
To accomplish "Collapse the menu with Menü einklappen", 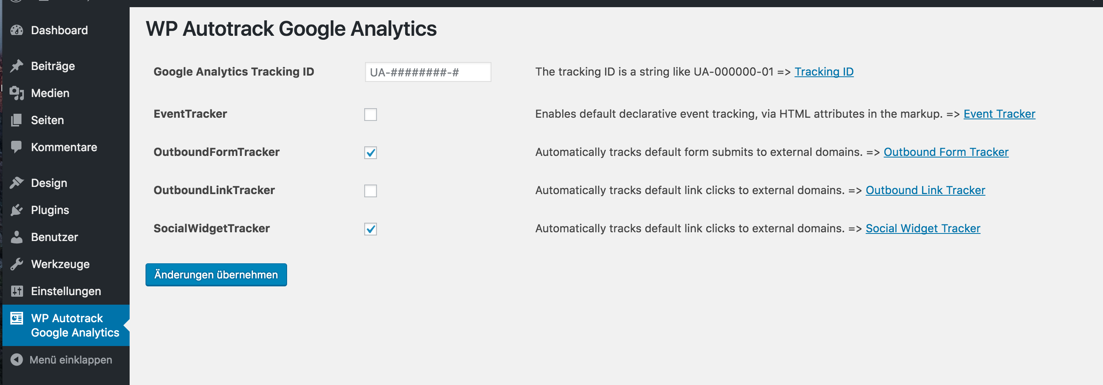I will [61, 360].
